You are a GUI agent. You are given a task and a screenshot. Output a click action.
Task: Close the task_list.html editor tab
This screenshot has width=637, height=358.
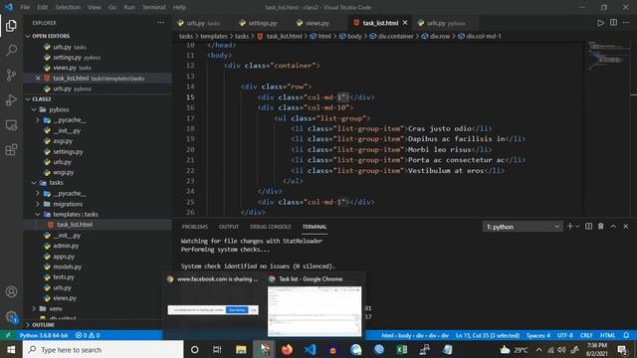(x=405, y=23)
